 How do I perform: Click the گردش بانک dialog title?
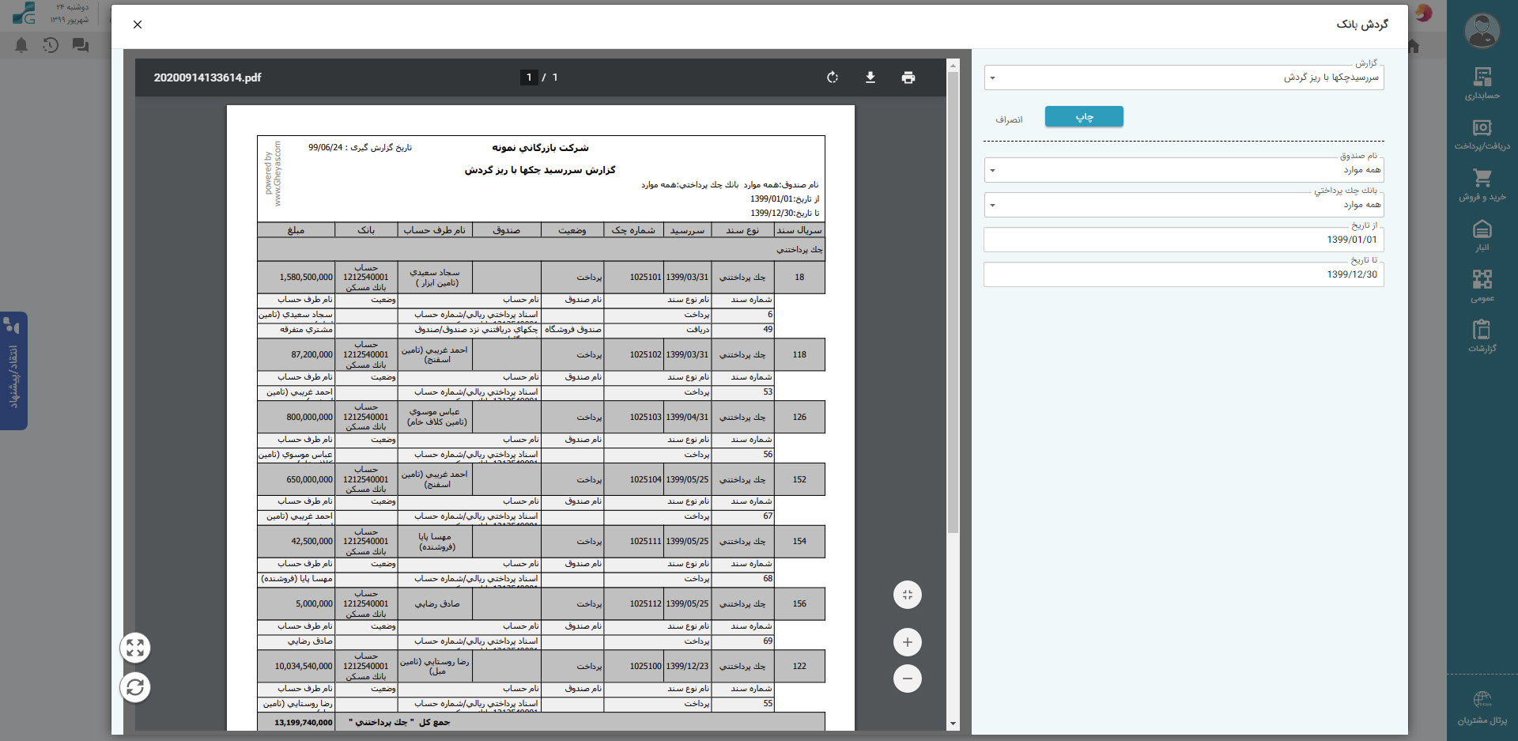click(1361, 25)
